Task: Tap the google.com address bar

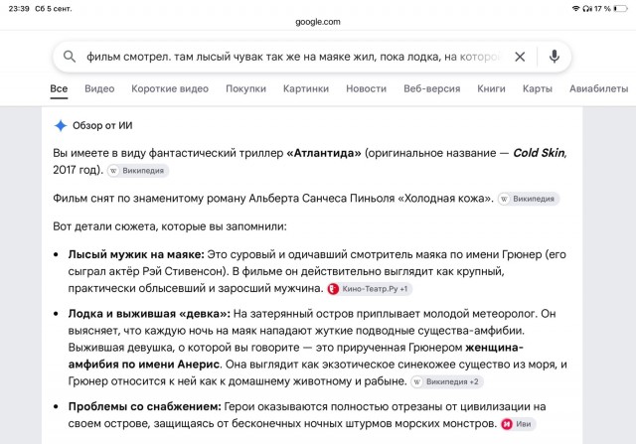Action: (x=318, y=22)
